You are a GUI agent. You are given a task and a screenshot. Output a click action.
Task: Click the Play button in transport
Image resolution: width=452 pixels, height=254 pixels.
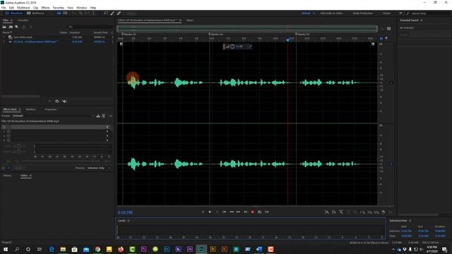point(210,212)
